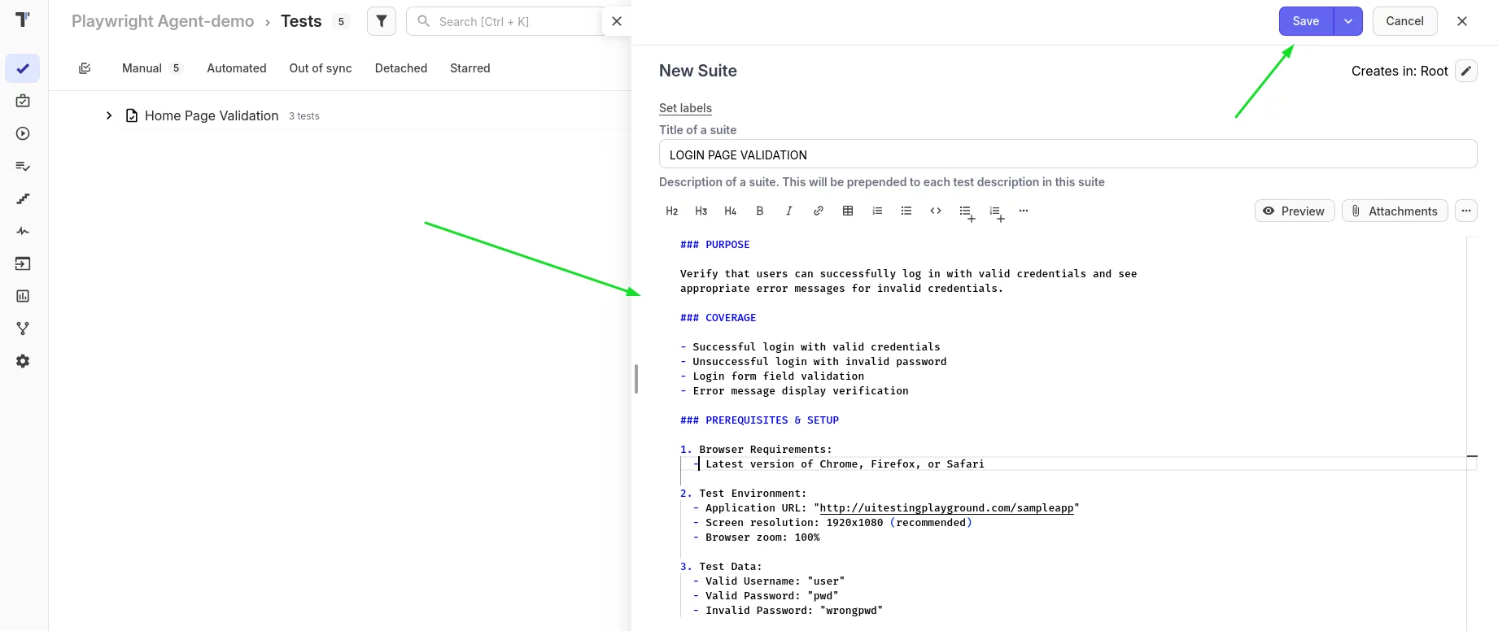
Task: Open more formatting options ellipsis in toolbar
Action: (x=1024, y=211)
